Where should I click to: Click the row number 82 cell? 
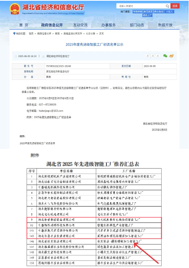[x=32, y=225]
